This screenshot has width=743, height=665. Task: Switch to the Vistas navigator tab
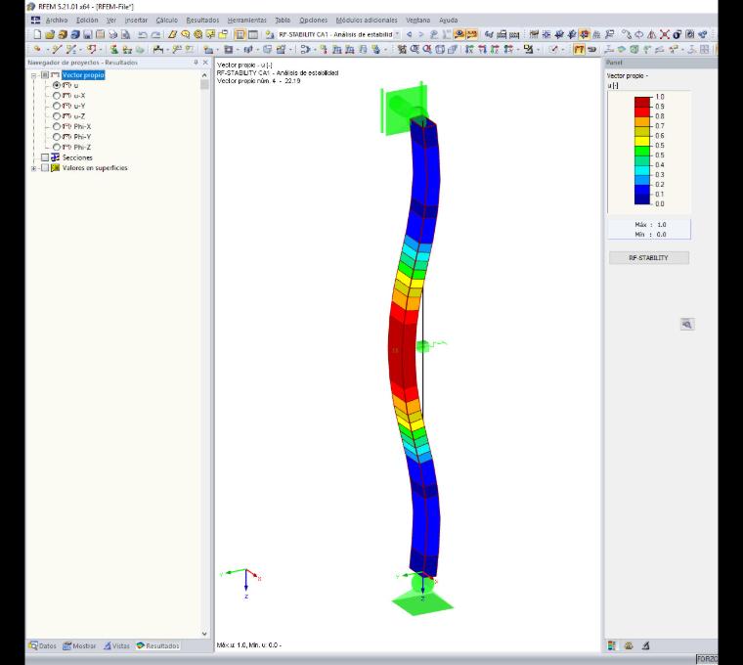116,645
